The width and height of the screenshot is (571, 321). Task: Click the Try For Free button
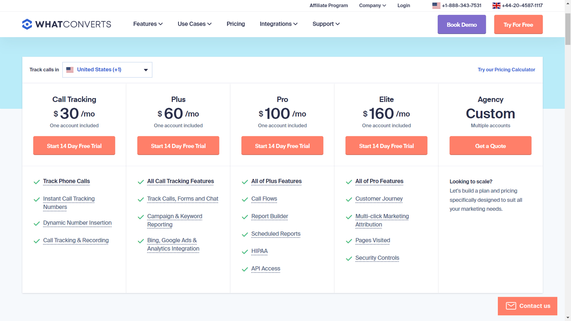(x=518, y=24)
